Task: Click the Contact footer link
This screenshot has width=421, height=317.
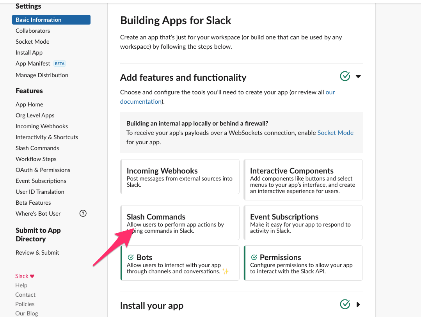Action: tap(25, 295)
